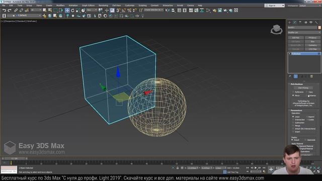This screenshot has height=181, width=322.
Task: Select the Boolean entry in modifier stack
Action: (x=304, y=54)
